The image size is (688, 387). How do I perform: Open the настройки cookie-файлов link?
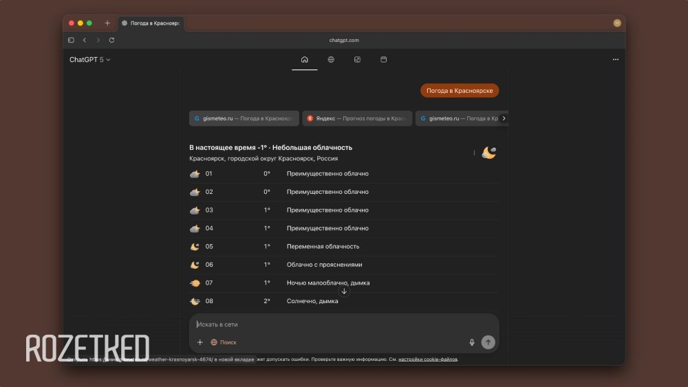(427, 360)
